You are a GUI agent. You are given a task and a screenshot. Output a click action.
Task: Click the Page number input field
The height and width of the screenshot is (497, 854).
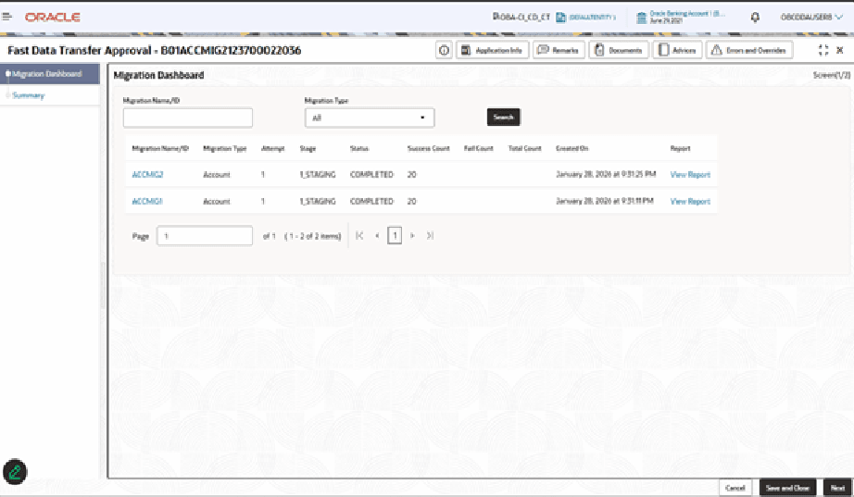pyautogui.click(x=205, y=236)
